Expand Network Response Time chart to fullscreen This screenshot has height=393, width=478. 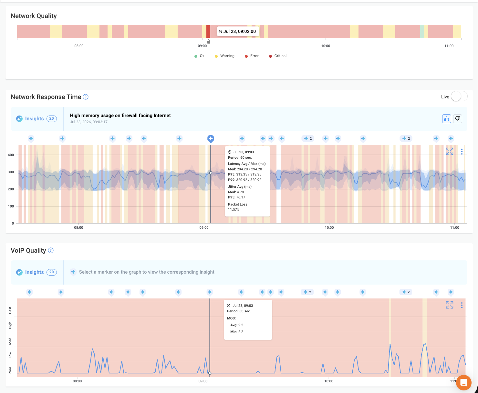coord(450,151)
